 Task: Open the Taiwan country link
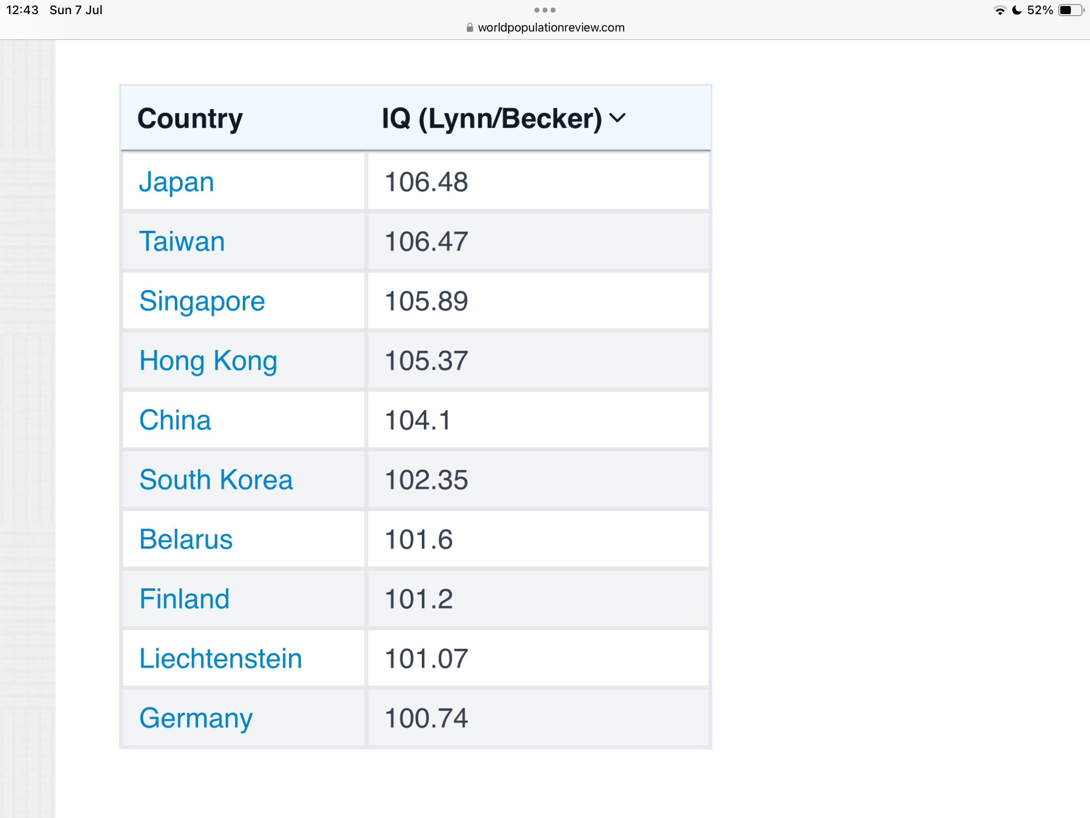coord(182,241)
